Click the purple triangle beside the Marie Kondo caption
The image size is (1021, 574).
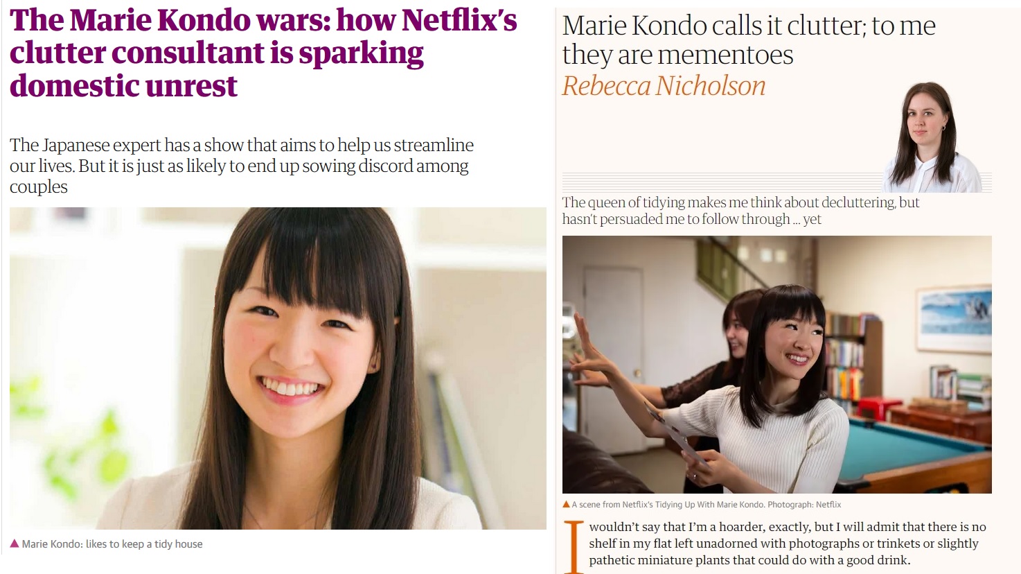(x=15, y=543)
